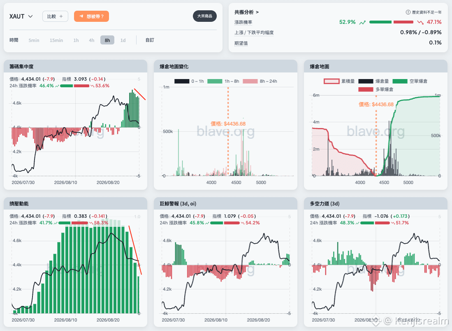Click the 58.3% value in 擠壓動能 panel
The height and width of the screenshot is (331, 452).
tap(101, 223)
